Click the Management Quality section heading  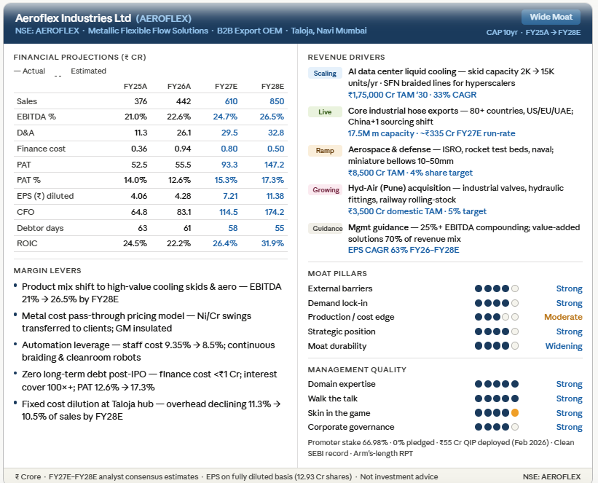(x=357, y=369)
